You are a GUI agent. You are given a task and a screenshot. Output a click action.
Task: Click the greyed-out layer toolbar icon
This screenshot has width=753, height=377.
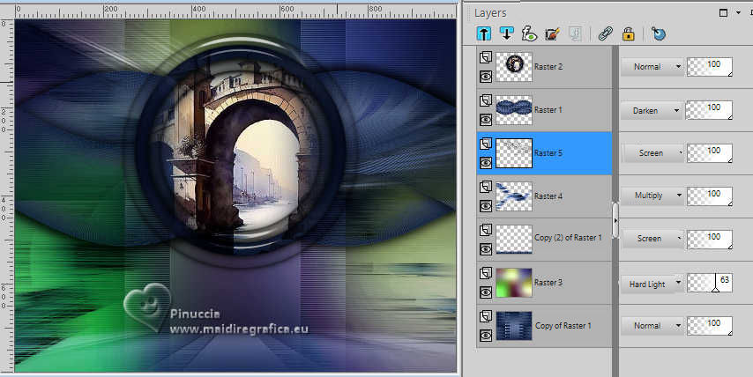click(x=575, y=33)
